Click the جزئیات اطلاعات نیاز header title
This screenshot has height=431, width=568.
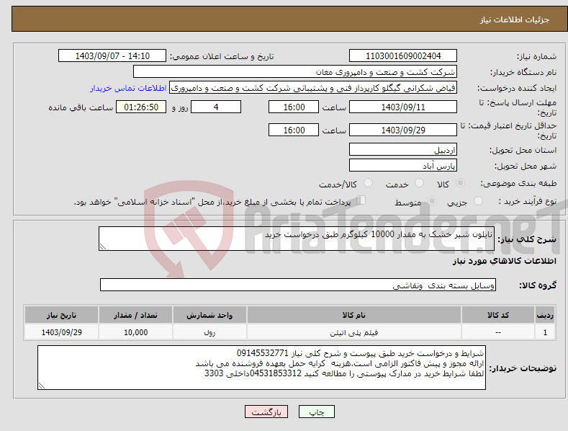pyautogui.click(x=515, y=19)
